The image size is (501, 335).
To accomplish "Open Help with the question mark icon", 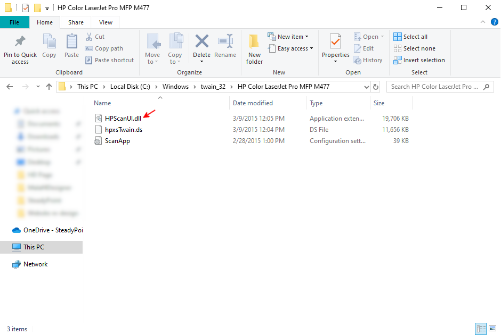I will (x=494, y=22).
